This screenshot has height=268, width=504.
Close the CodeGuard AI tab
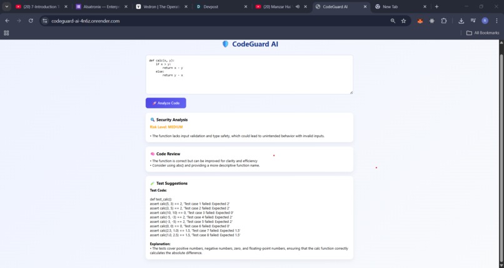[365, 6]
